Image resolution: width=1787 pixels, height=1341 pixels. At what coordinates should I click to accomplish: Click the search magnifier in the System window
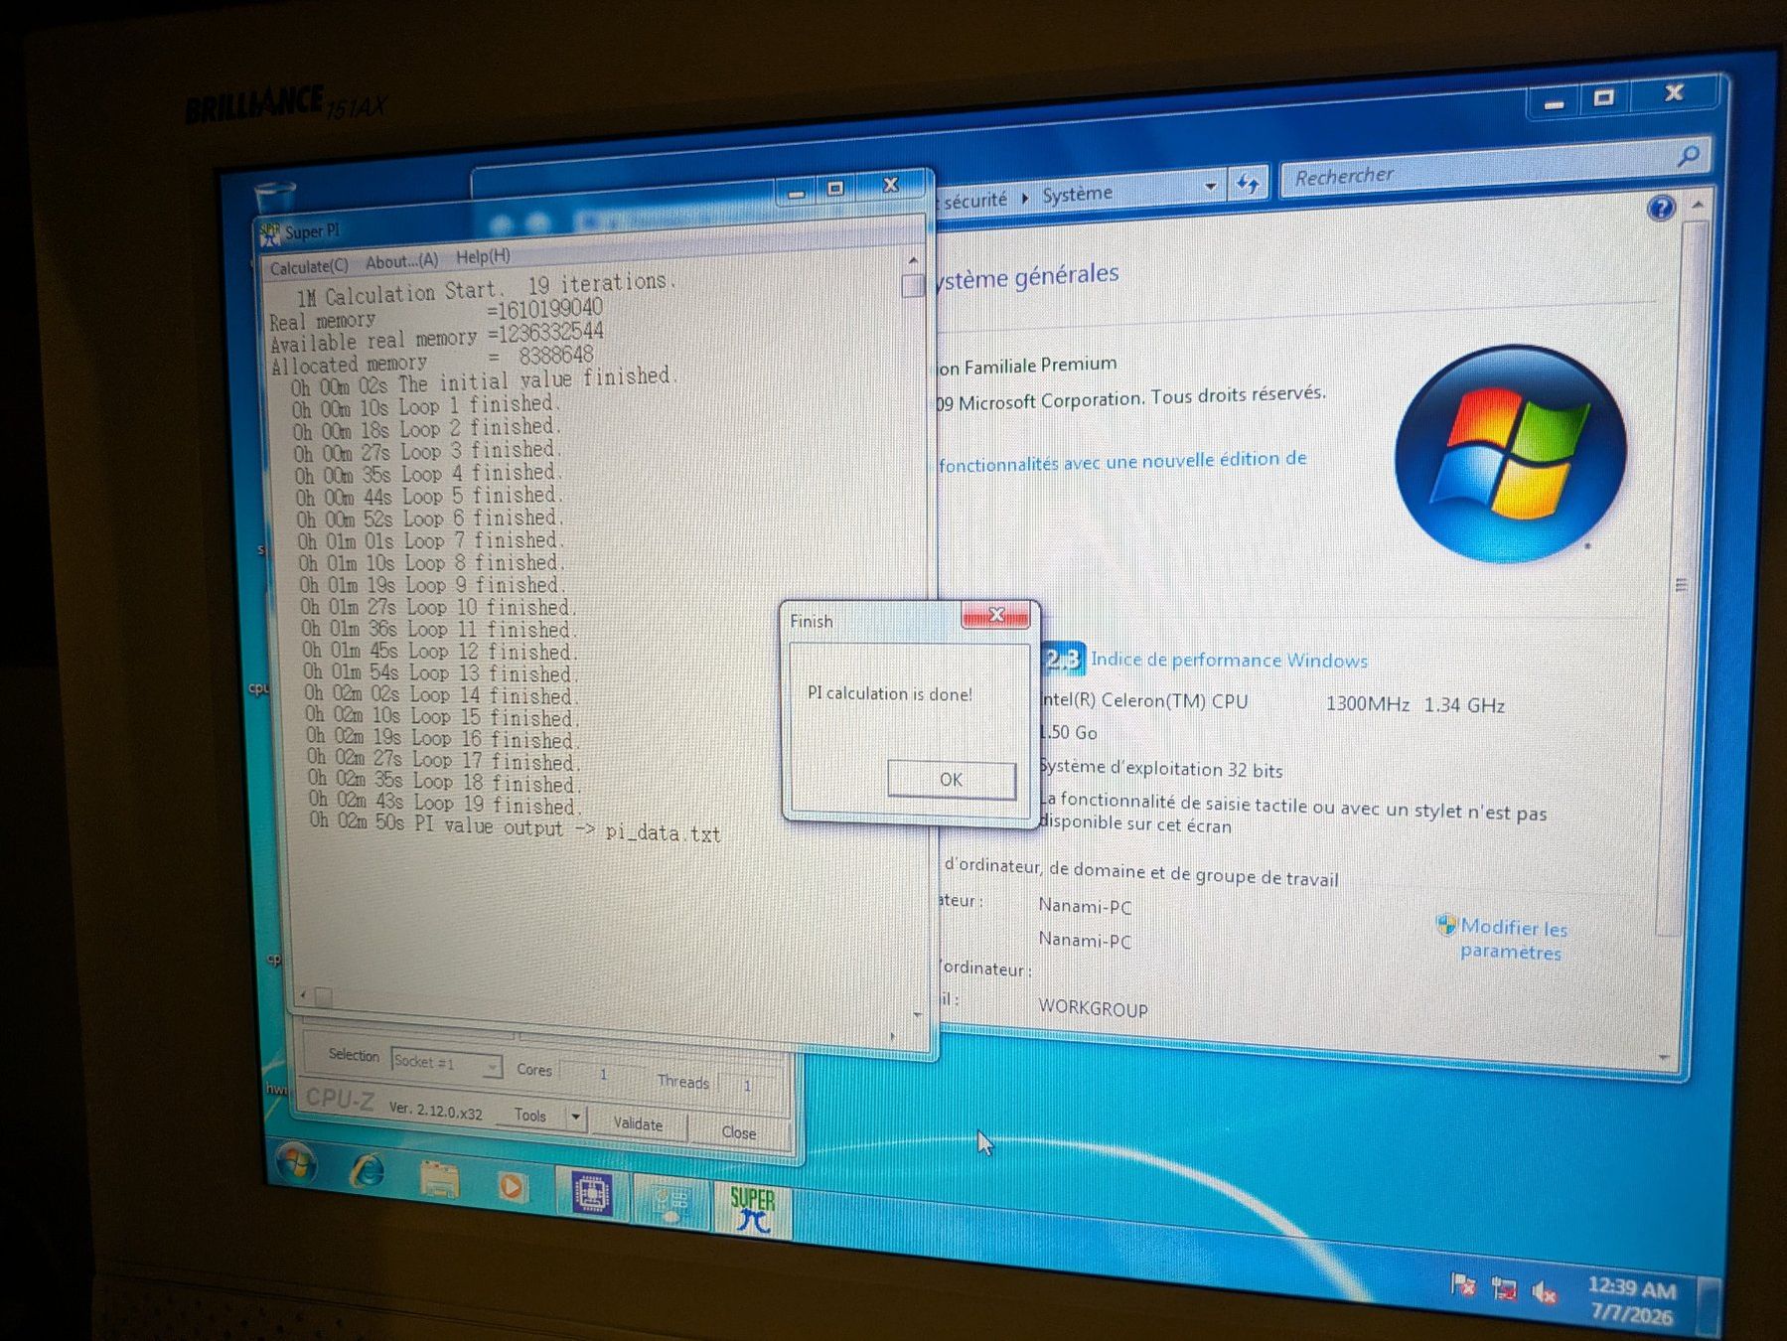(x=1689, y=156)
